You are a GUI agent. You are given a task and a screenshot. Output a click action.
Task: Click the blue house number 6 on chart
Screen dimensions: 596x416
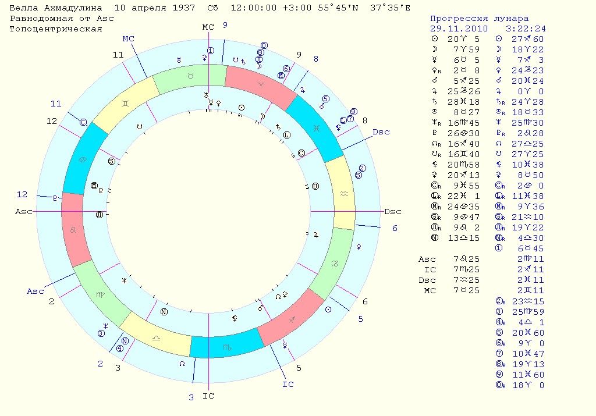pos(395,228)
